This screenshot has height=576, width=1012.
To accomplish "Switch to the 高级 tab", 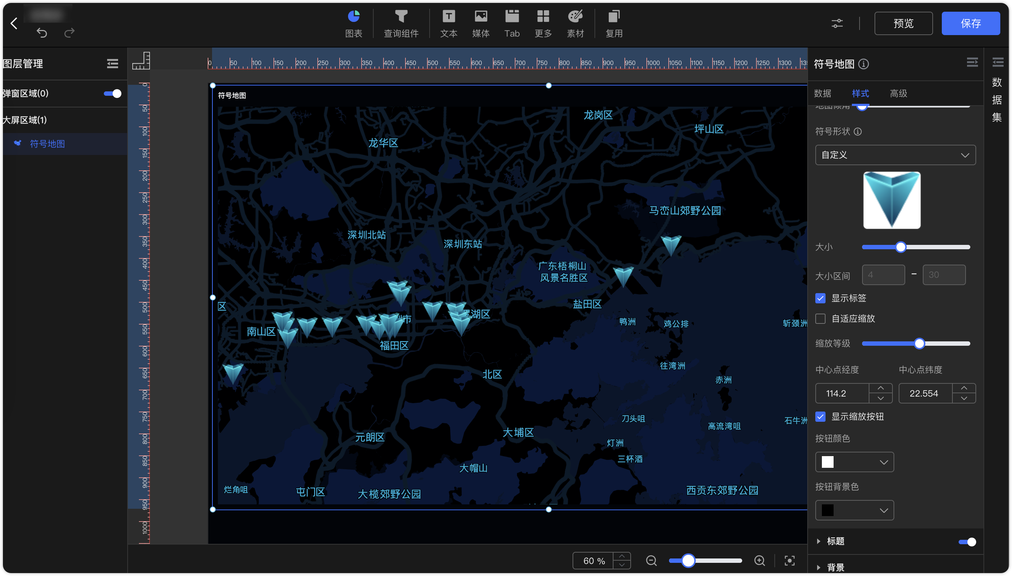I will pos(898,93).
